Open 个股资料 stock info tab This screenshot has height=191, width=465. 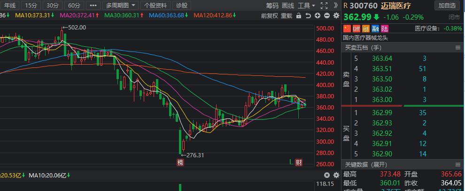click(155, 5)
